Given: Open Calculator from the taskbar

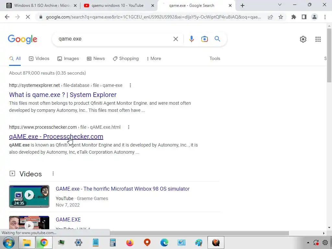Looking at the screenshot, I should pyautogui.click(x=113, y=243).
